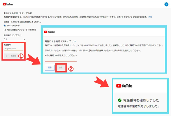Click the '送信' button

click(61, 68)
